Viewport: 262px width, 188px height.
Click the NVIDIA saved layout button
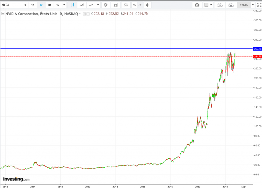click(244, 5)
